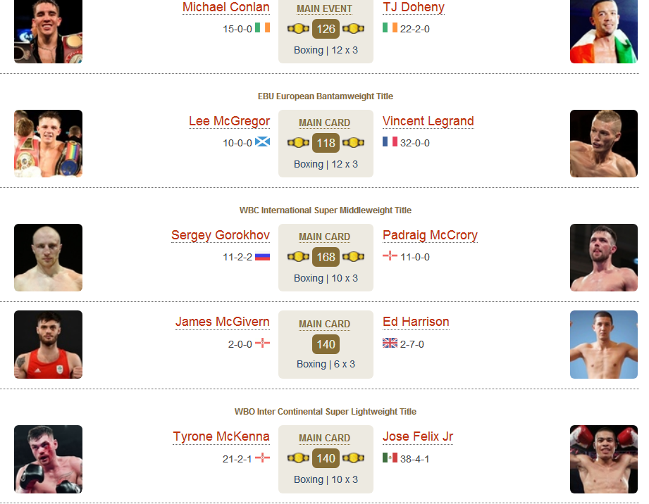View Padraig McCrory's profile
The width and height of the screenshot is (649, 504).
coord(430,235)
